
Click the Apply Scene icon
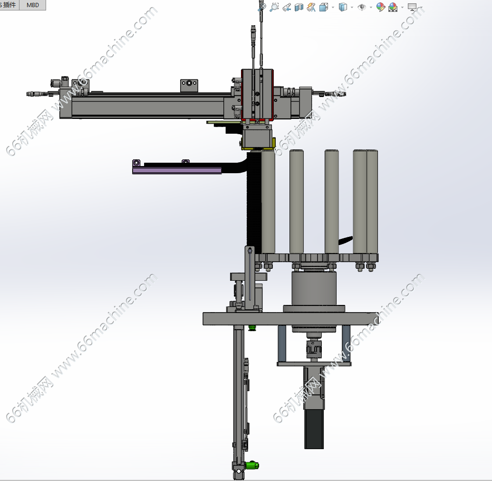tap(393, 7)
